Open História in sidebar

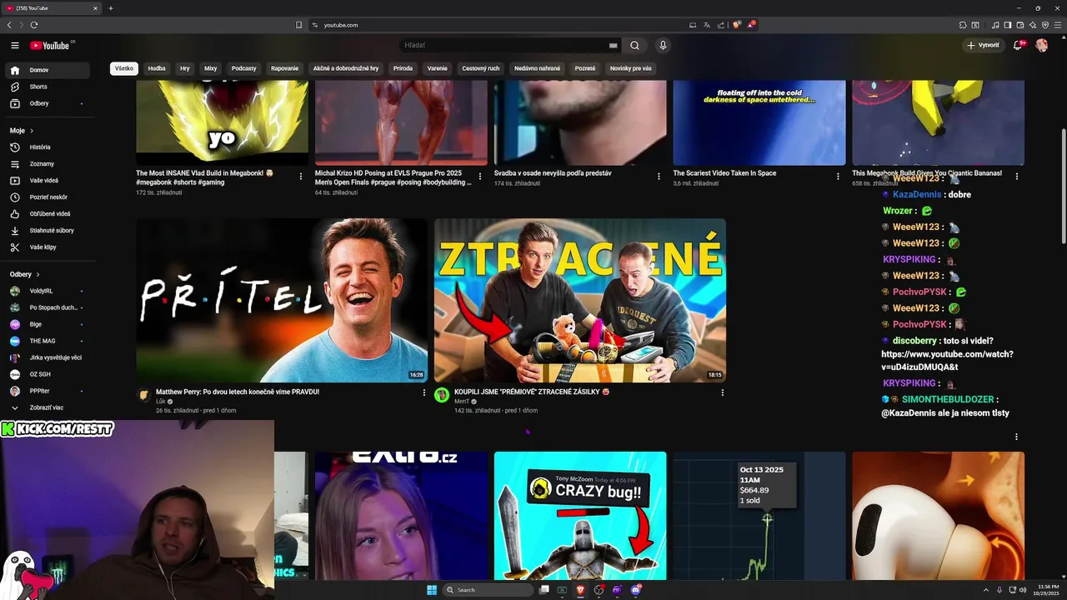click(x=47, y=147)
